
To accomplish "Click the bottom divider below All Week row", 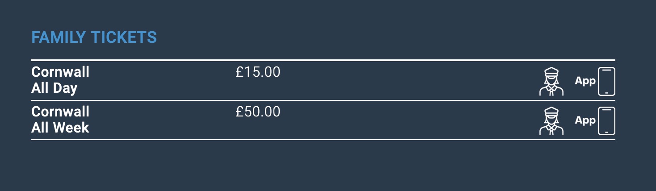I will tap(323, 140).
